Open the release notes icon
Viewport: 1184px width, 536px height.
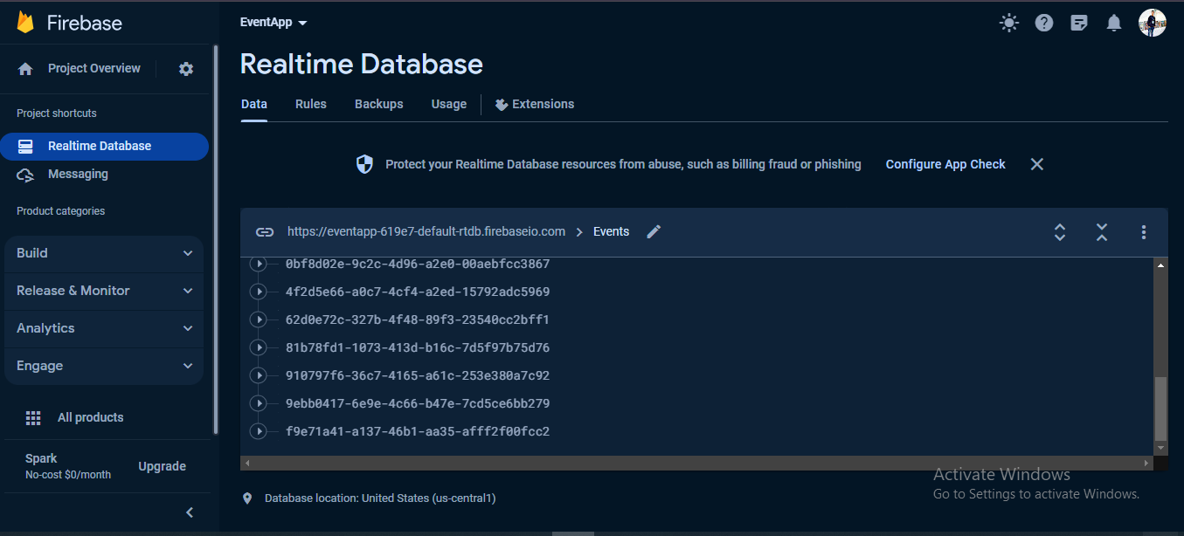click(1079, 23)
